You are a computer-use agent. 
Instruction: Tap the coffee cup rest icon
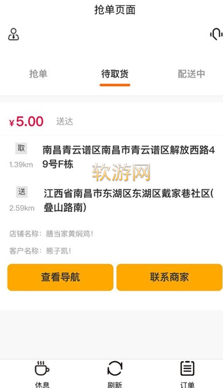[x=42, y=368]
